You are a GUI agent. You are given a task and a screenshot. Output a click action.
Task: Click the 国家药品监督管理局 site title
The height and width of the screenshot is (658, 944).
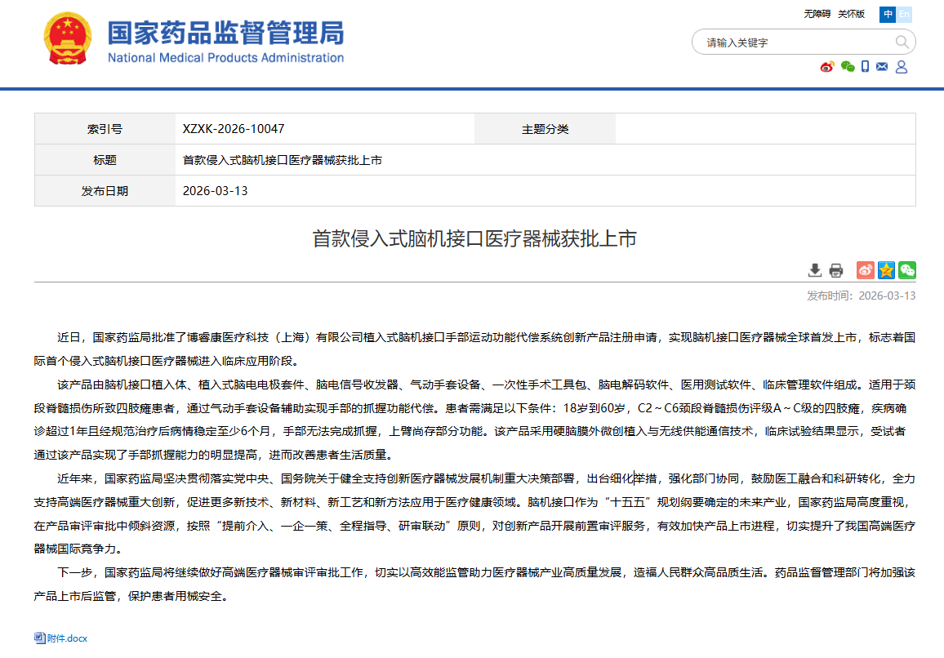pyautogui.click(x=225, y=33)
